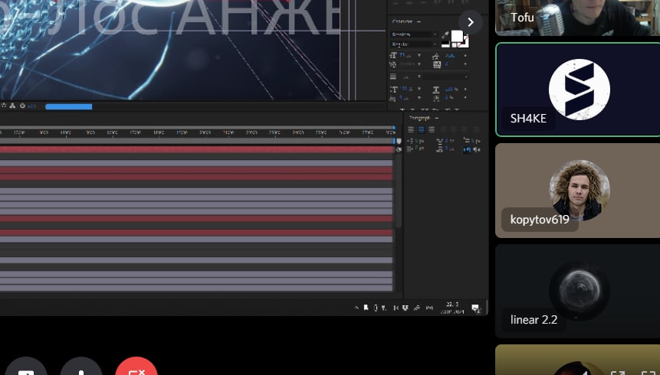Click the blue bar below the preview
The height and width of the screenshot is (375, 660).
(68, 106)
